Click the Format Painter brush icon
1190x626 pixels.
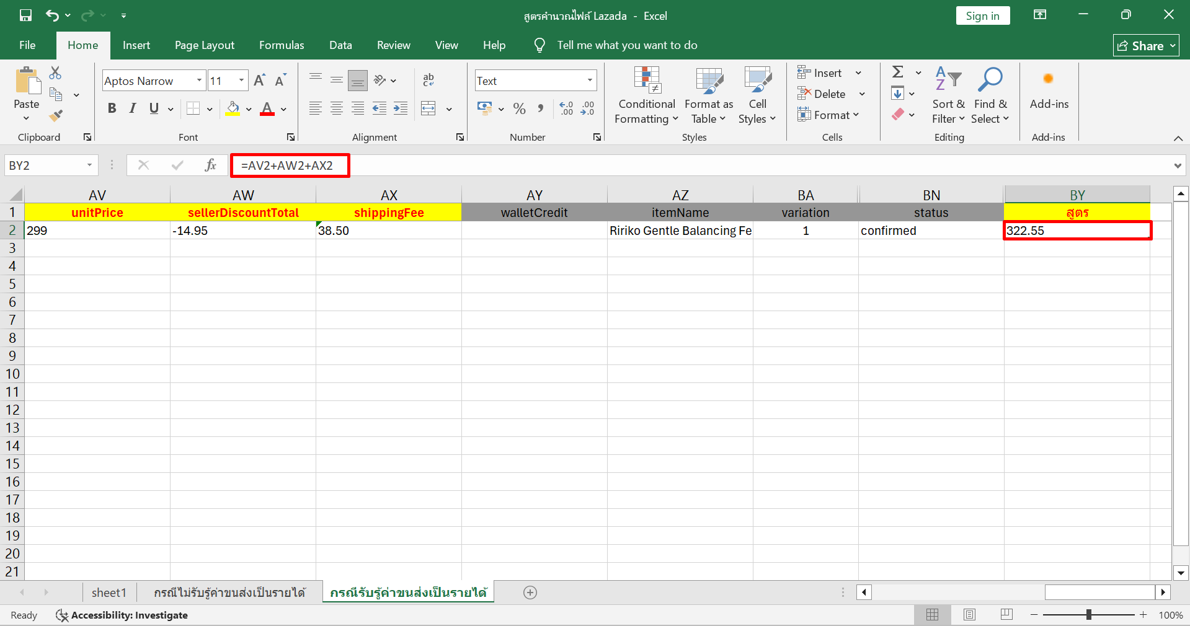tap(56, 115)
